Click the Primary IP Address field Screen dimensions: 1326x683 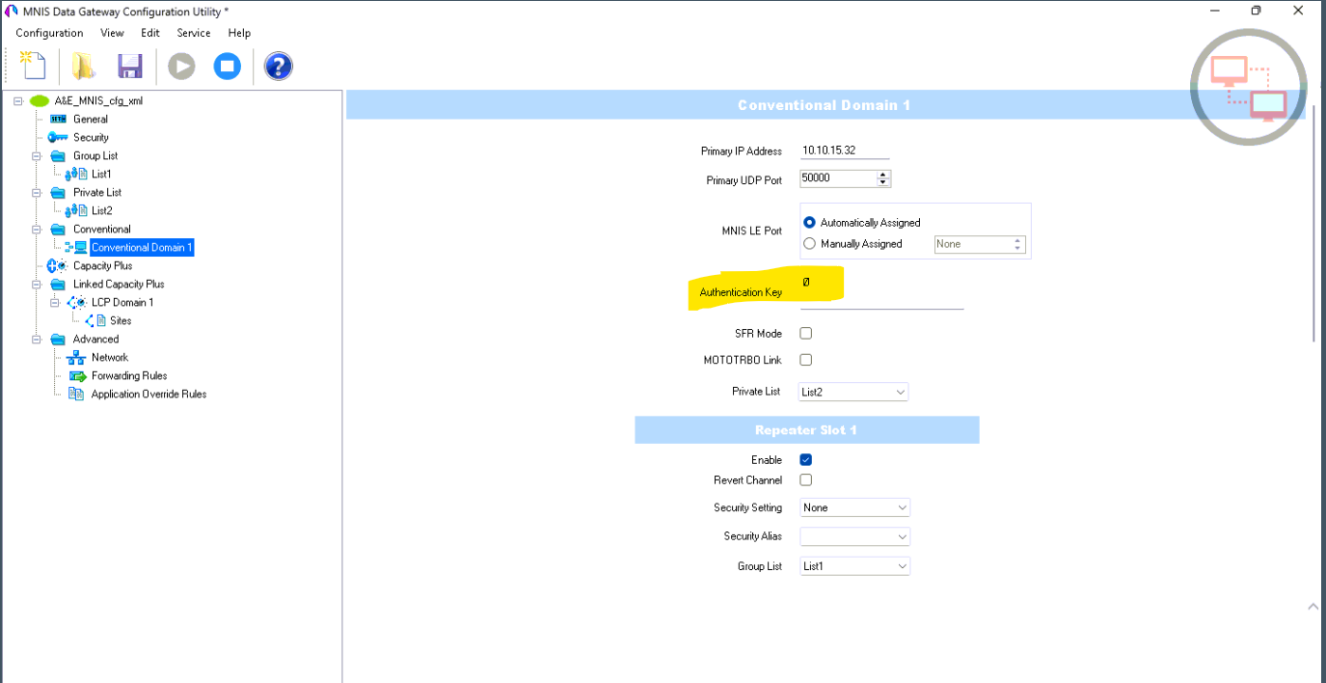845,151
